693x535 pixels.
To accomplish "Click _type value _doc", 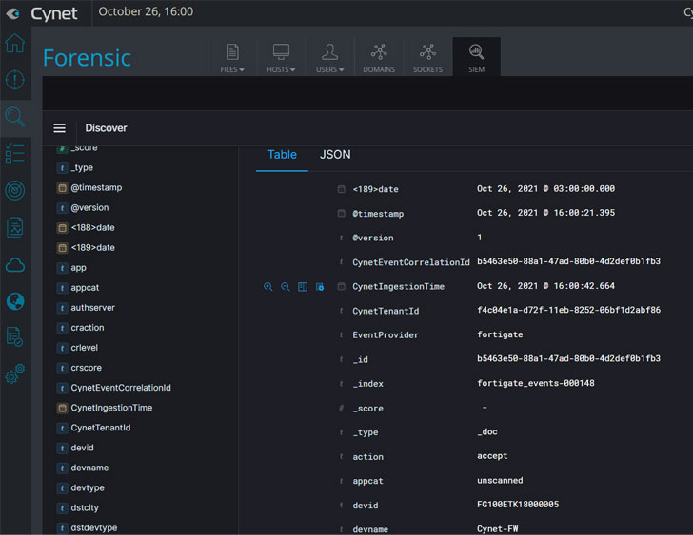I will click(x=487, y=431).
